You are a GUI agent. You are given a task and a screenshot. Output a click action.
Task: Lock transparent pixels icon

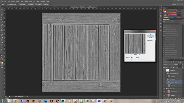(x=167, y=68)
